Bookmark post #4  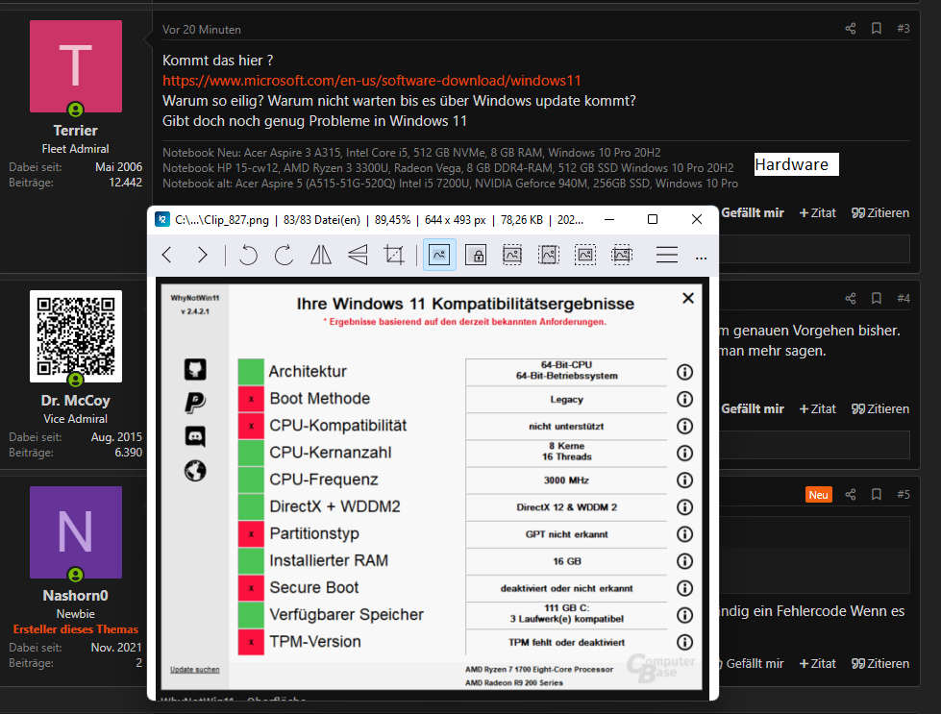click(877, 298)
